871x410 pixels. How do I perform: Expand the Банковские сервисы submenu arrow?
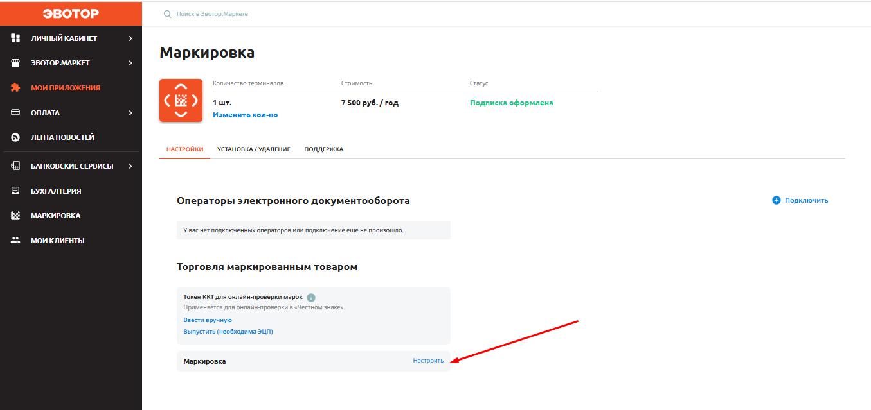pyautogui.click(x=130, y=166)
